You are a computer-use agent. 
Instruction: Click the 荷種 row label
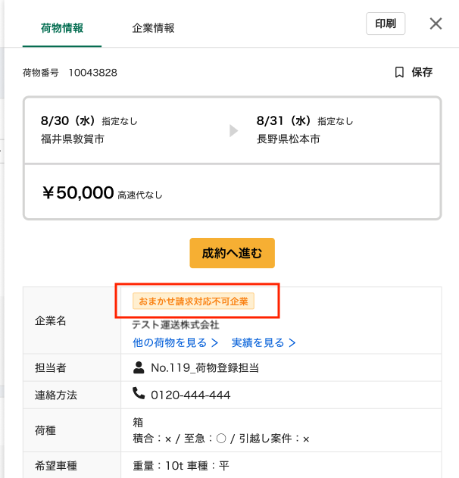[45, 430]
